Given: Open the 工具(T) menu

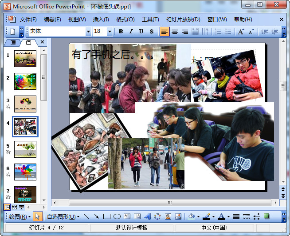Looking at the screenshot, I should [x=150, y=20].
